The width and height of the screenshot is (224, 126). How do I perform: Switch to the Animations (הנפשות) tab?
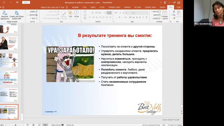click(x=127, y=7)
